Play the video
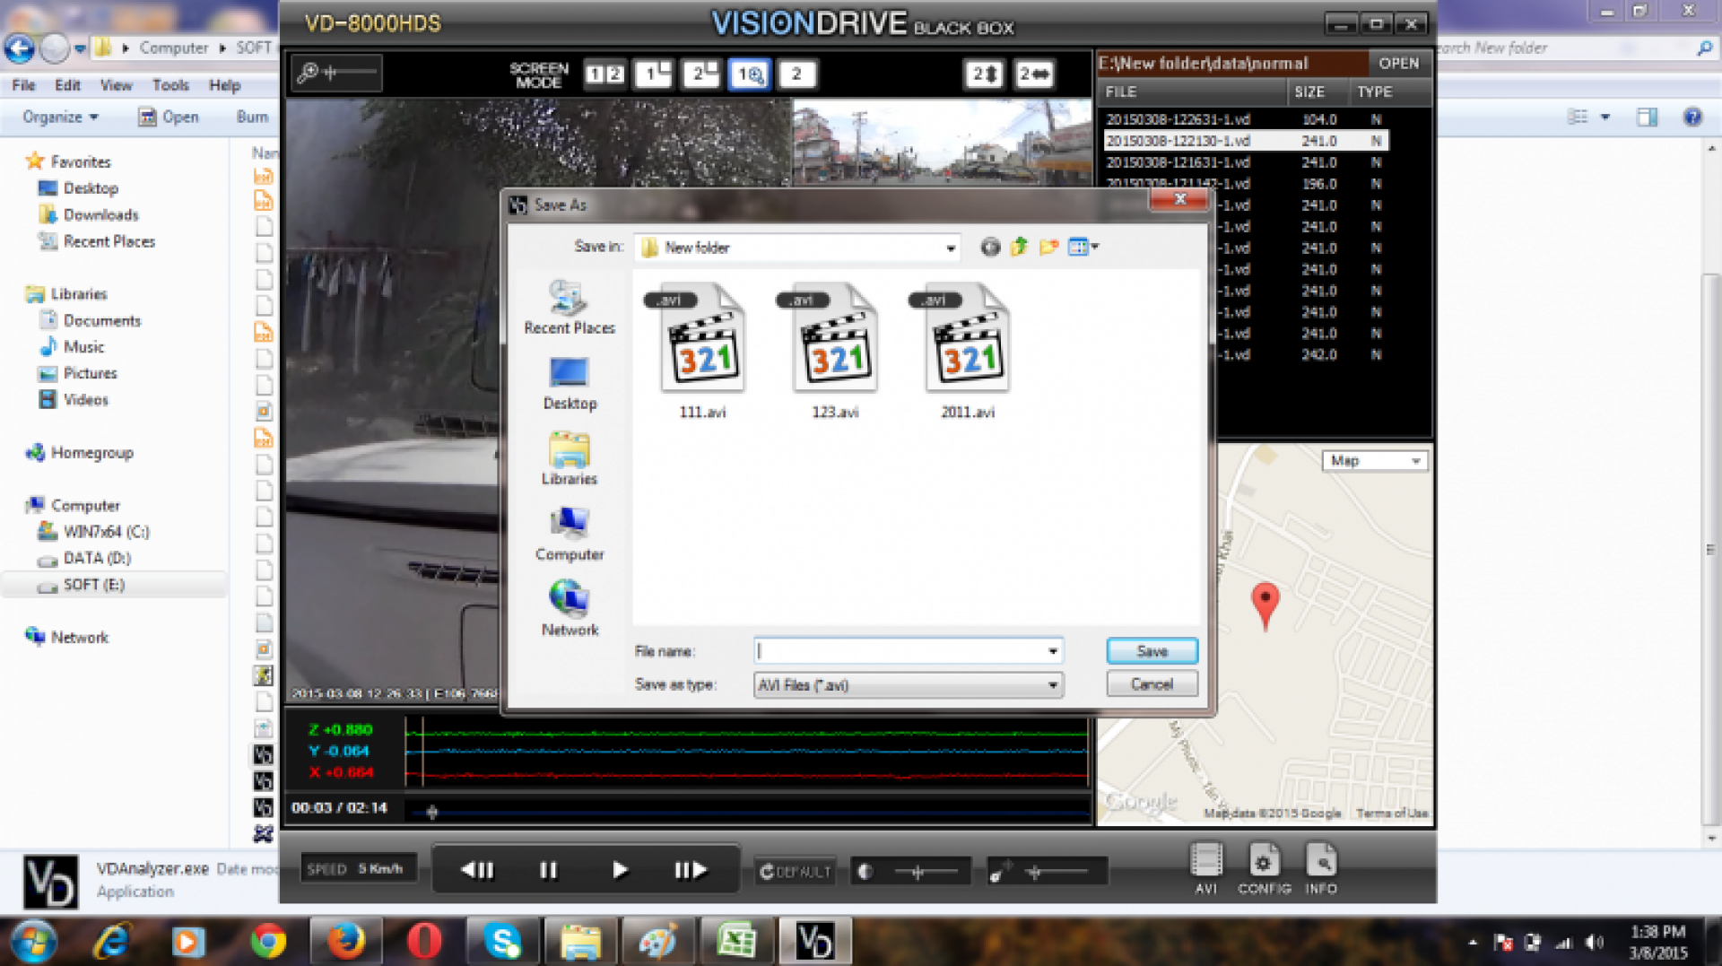Image resolution: width=1722 pixels, height=966 pixels. [620, 869]
